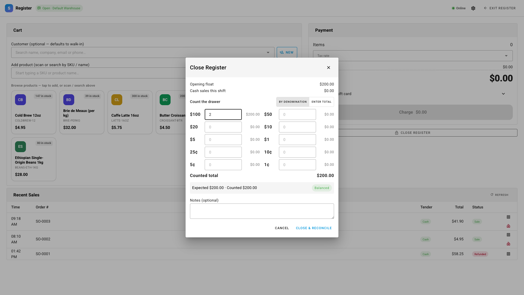Focus the $10 count field
The height and width of the screenshot is (295, 524).
coord(297,127)
